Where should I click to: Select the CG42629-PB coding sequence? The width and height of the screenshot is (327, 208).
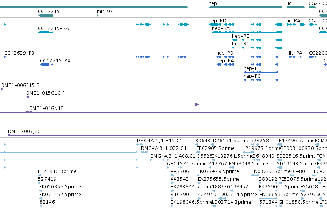96,57
